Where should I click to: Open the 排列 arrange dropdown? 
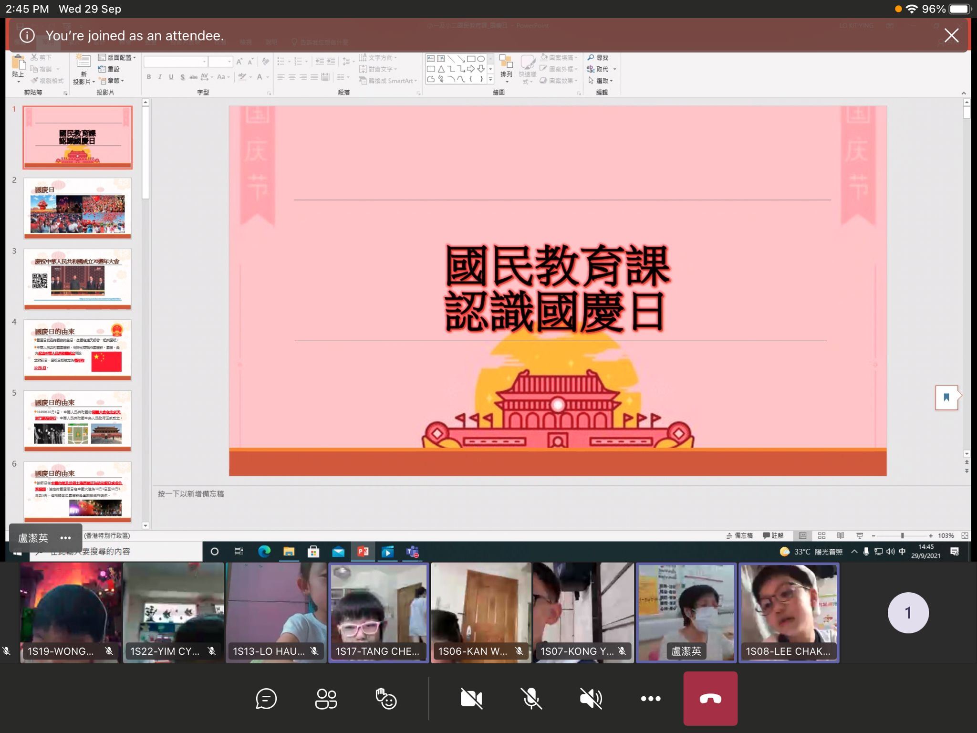point(506,70)
